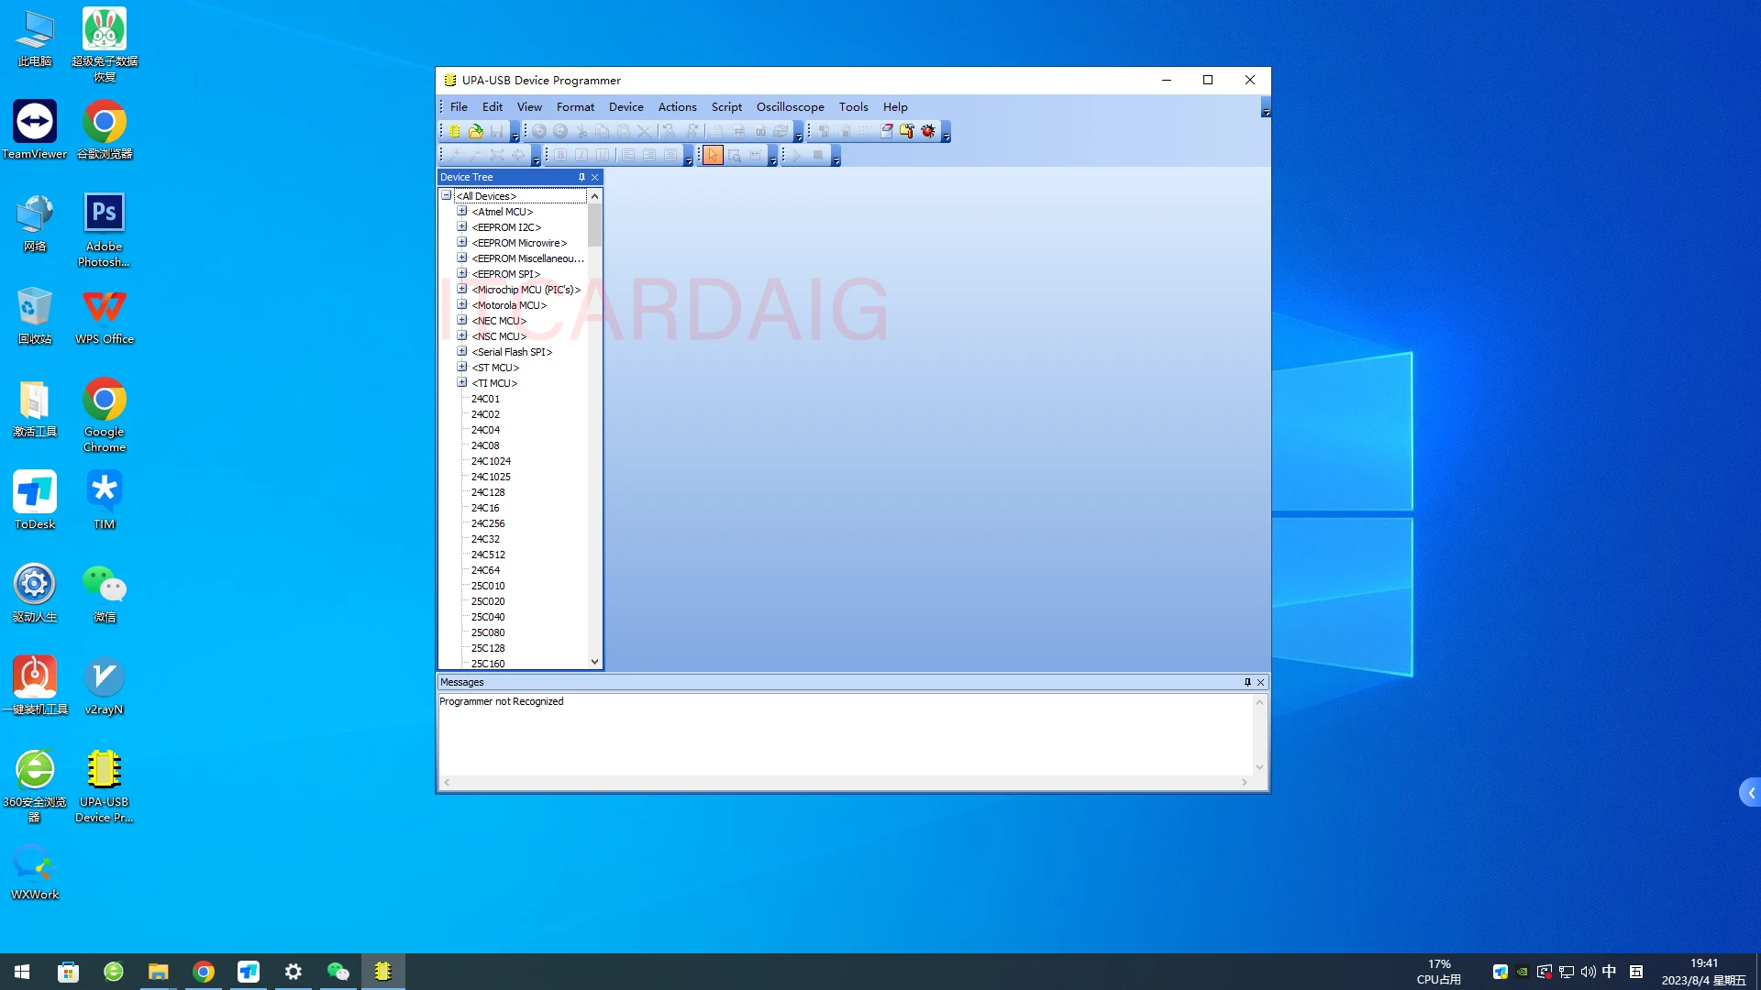1761x990 pixels.
Task: Click the red bug debug icon
Action: pos(928,131)
